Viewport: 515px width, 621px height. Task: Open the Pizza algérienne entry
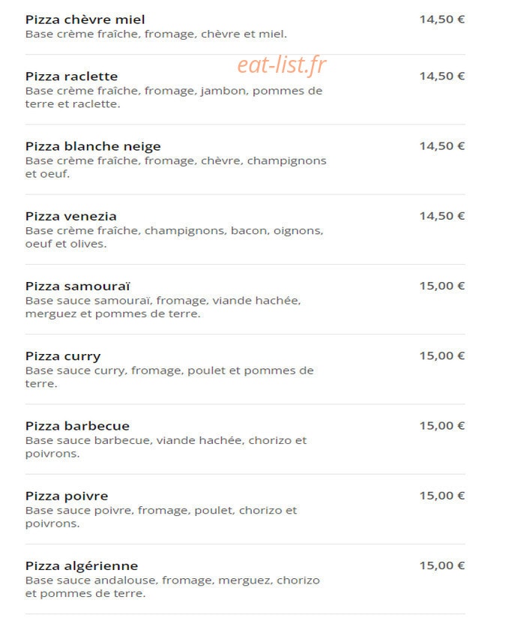coord(82,566)
